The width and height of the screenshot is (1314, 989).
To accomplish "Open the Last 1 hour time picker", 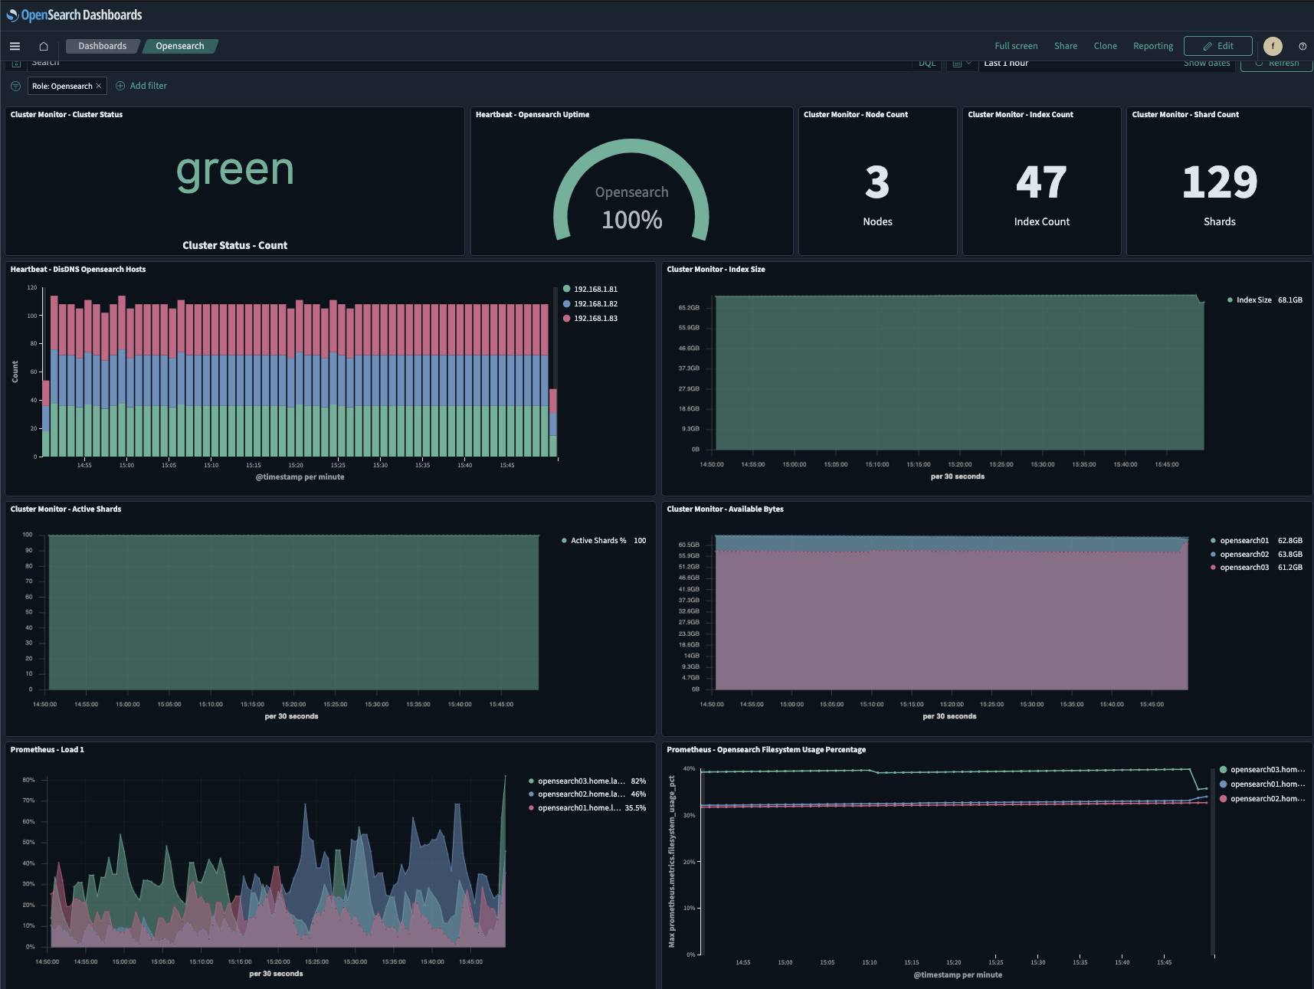I will pyautogui.click(x=1006, y=64).
